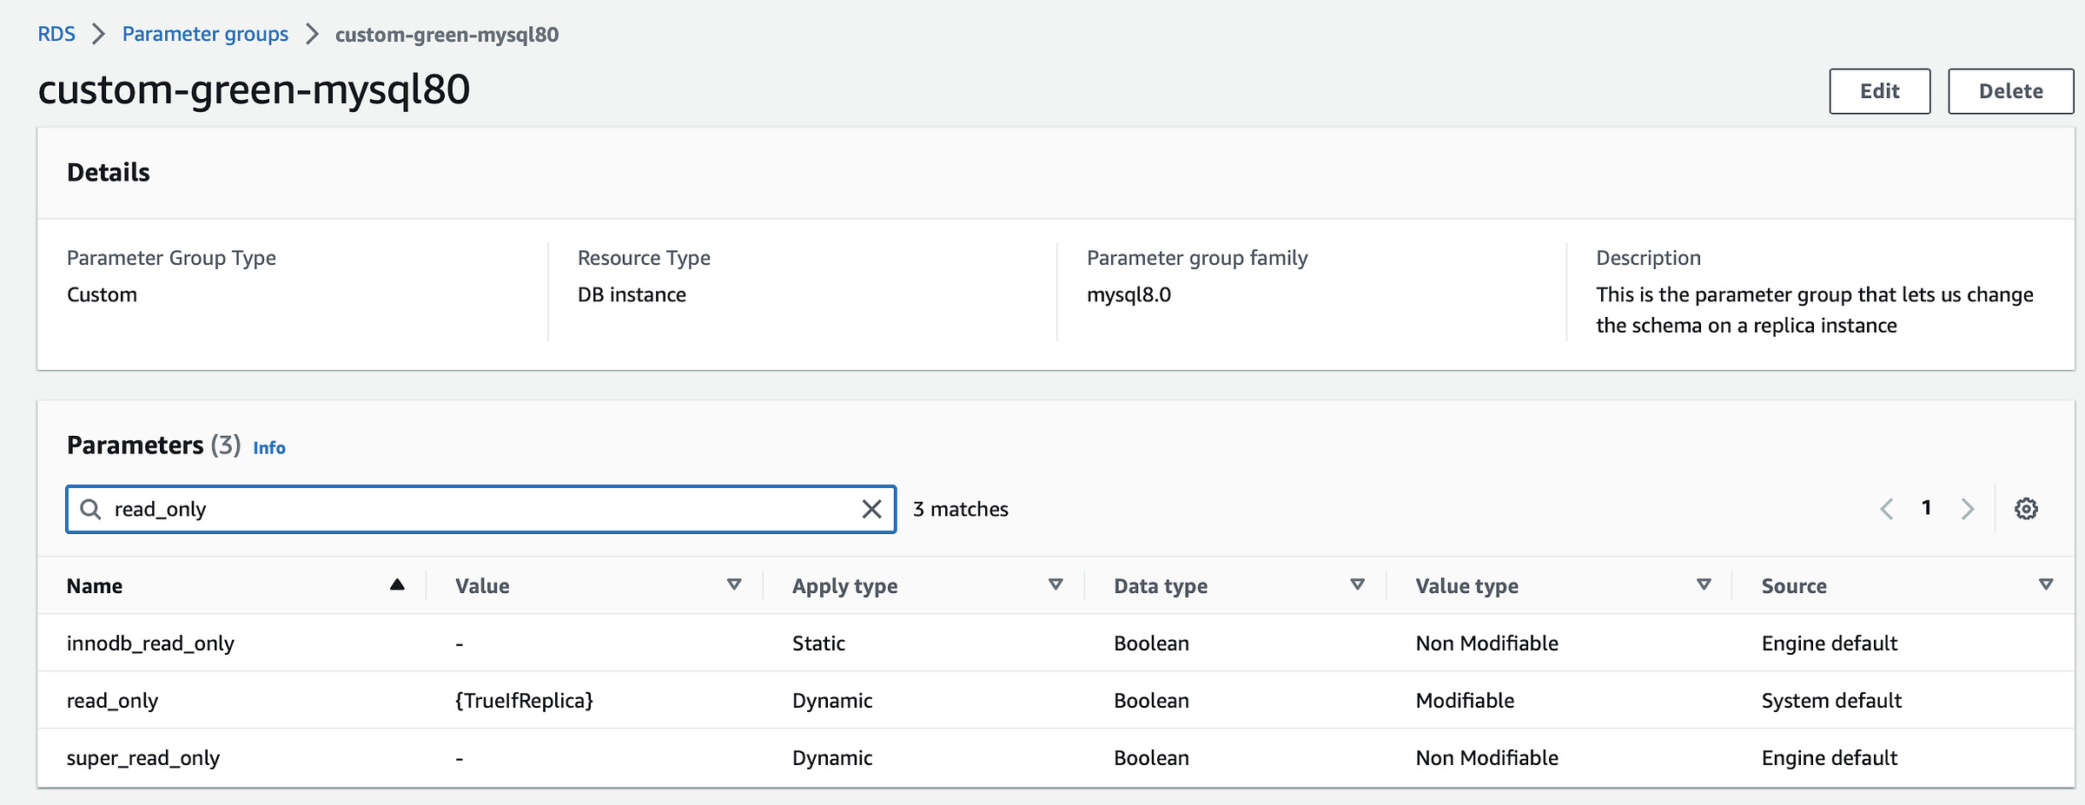Image resolution: width=2085 pixels, height=805 pixels.
Task: Click the Value column header label
Action: pos(482,586)
